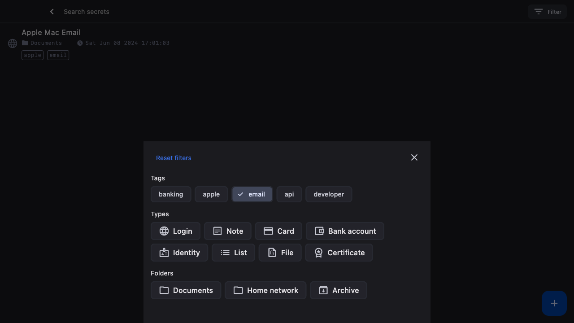Click the back arrow beside search
Viewport: 574px width, 323px height.
[52, 12]
